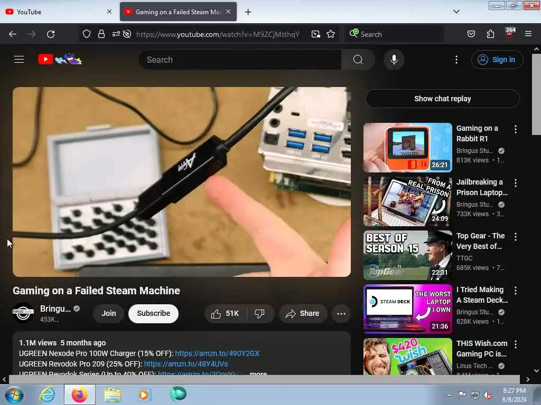Open extension with 264 badge

[510, 33]
